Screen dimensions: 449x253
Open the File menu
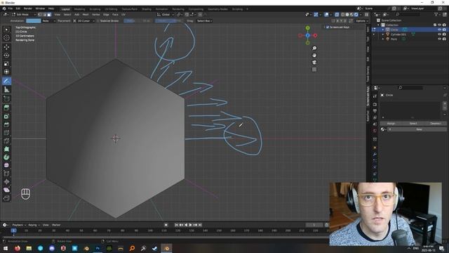pyautogui.click(x=11, y=8)
